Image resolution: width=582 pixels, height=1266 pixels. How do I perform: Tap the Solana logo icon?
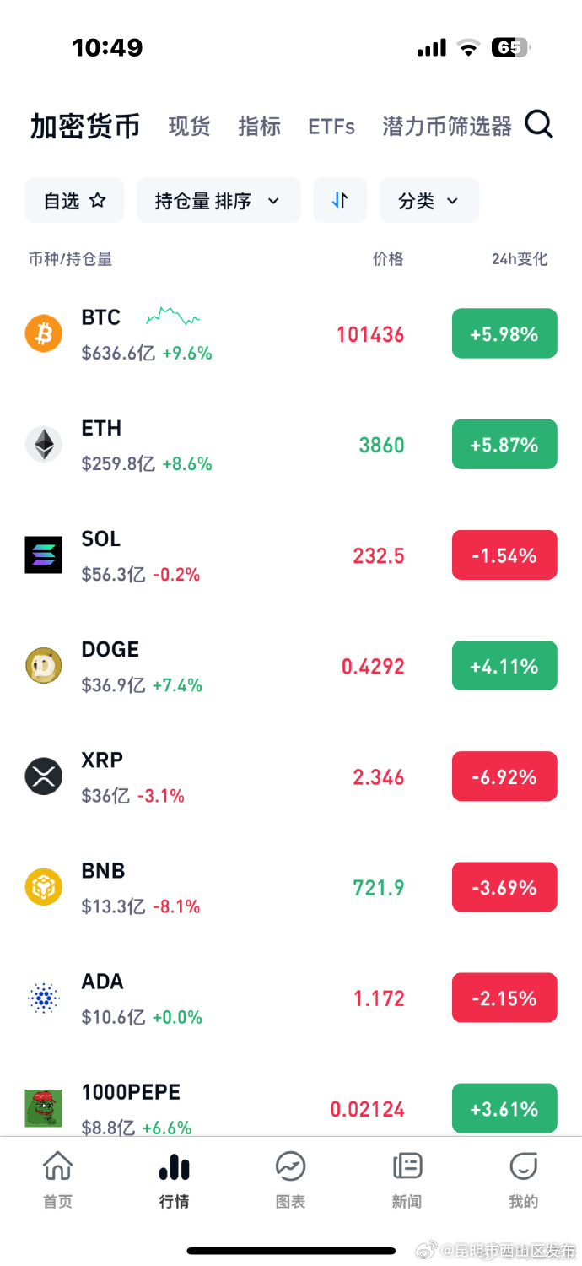pyautogui.click(x=44, y=555)
